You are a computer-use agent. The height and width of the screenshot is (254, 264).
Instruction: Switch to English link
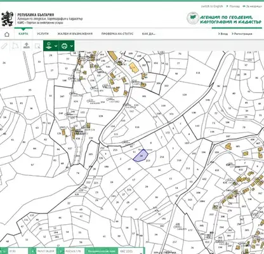[212, 6]
